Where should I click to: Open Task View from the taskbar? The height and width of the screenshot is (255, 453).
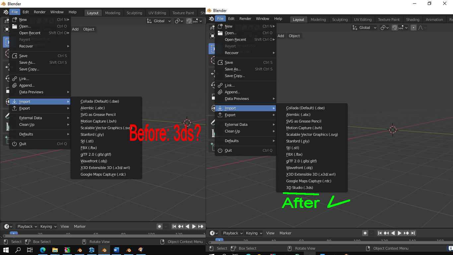[x=30, y=250]
